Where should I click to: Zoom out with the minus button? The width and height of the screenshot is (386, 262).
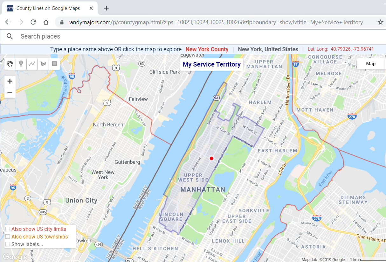tap(10, 93)
